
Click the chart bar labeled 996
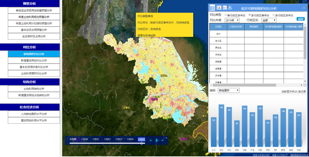(237, 134)
